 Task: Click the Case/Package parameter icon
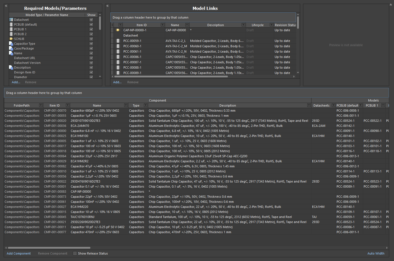coord(11,48)
